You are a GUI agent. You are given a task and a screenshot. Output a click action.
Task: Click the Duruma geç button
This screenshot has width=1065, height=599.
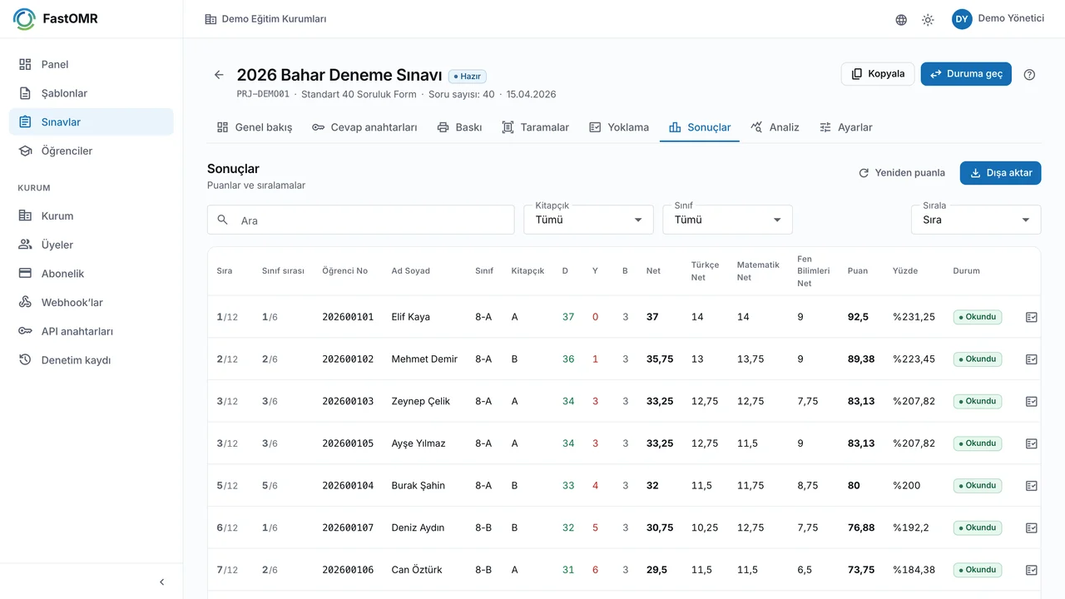[966, 74]
